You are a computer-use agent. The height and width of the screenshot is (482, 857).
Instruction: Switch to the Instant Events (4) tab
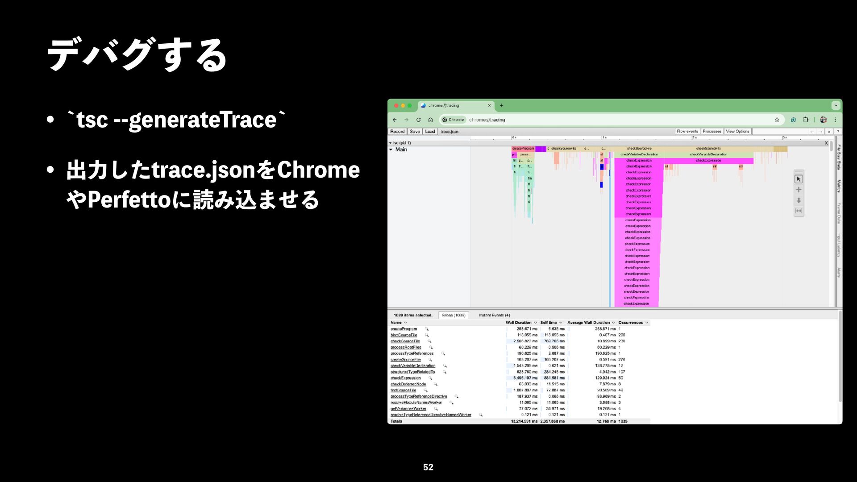click(494, 315)
